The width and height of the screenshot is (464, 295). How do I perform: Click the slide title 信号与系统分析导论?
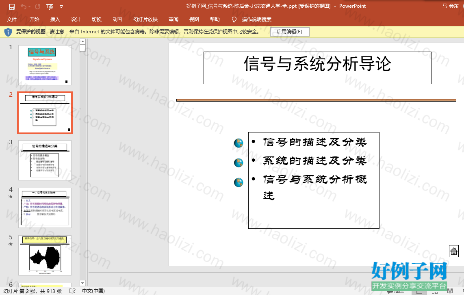pyautogui.click(x=317, y=64)
